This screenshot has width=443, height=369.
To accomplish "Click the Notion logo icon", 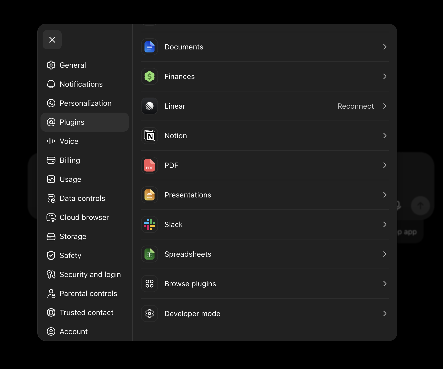I will (x=150, y=136).
